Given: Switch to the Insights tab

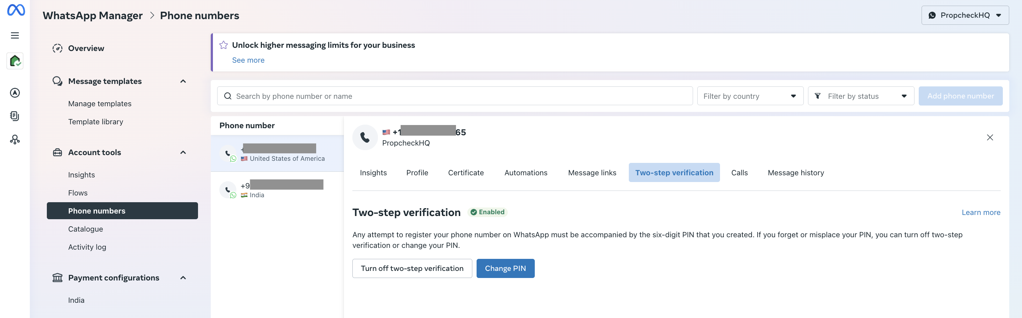Looking at the screenshot, I should point(373,173).
